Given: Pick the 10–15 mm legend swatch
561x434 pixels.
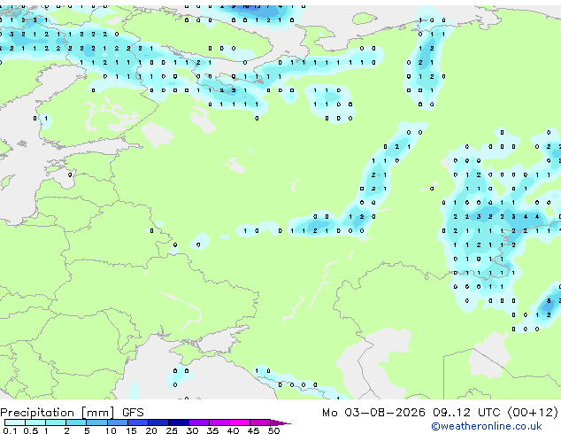Looking at the screenshot, I should (x=118, y=422).
